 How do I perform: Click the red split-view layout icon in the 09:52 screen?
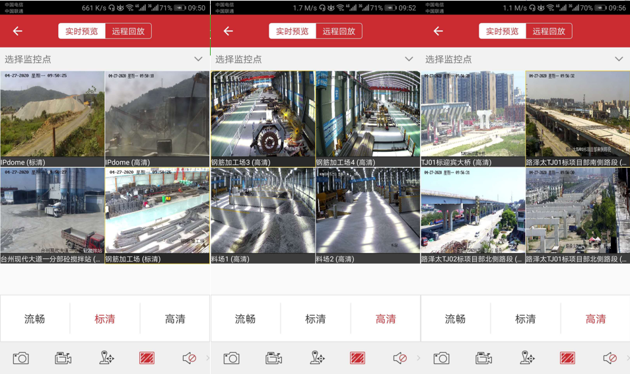(x=357, y=358)
